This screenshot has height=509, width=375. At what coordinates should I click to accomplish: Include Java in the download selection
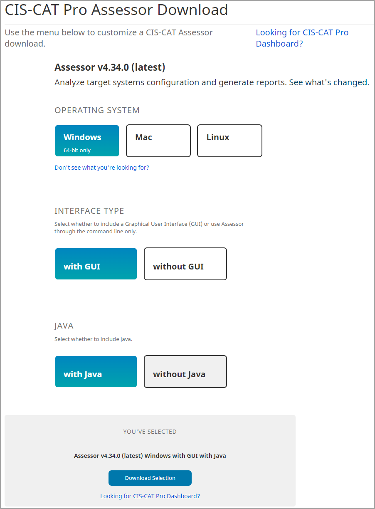[x=96, y=371]
